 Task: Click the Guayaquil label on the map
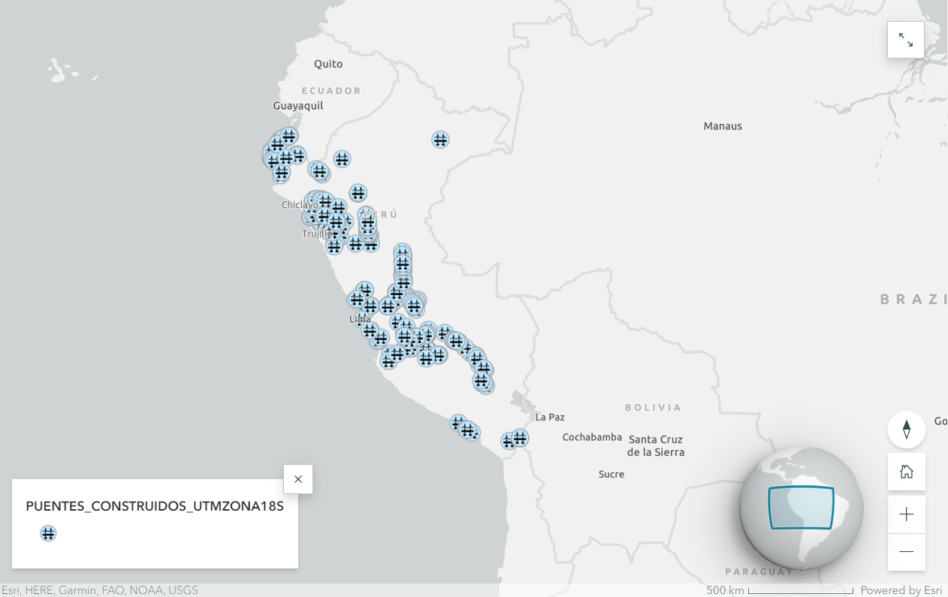[298, 106]
